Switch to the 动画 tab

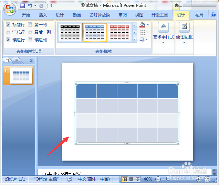[77, 15]
